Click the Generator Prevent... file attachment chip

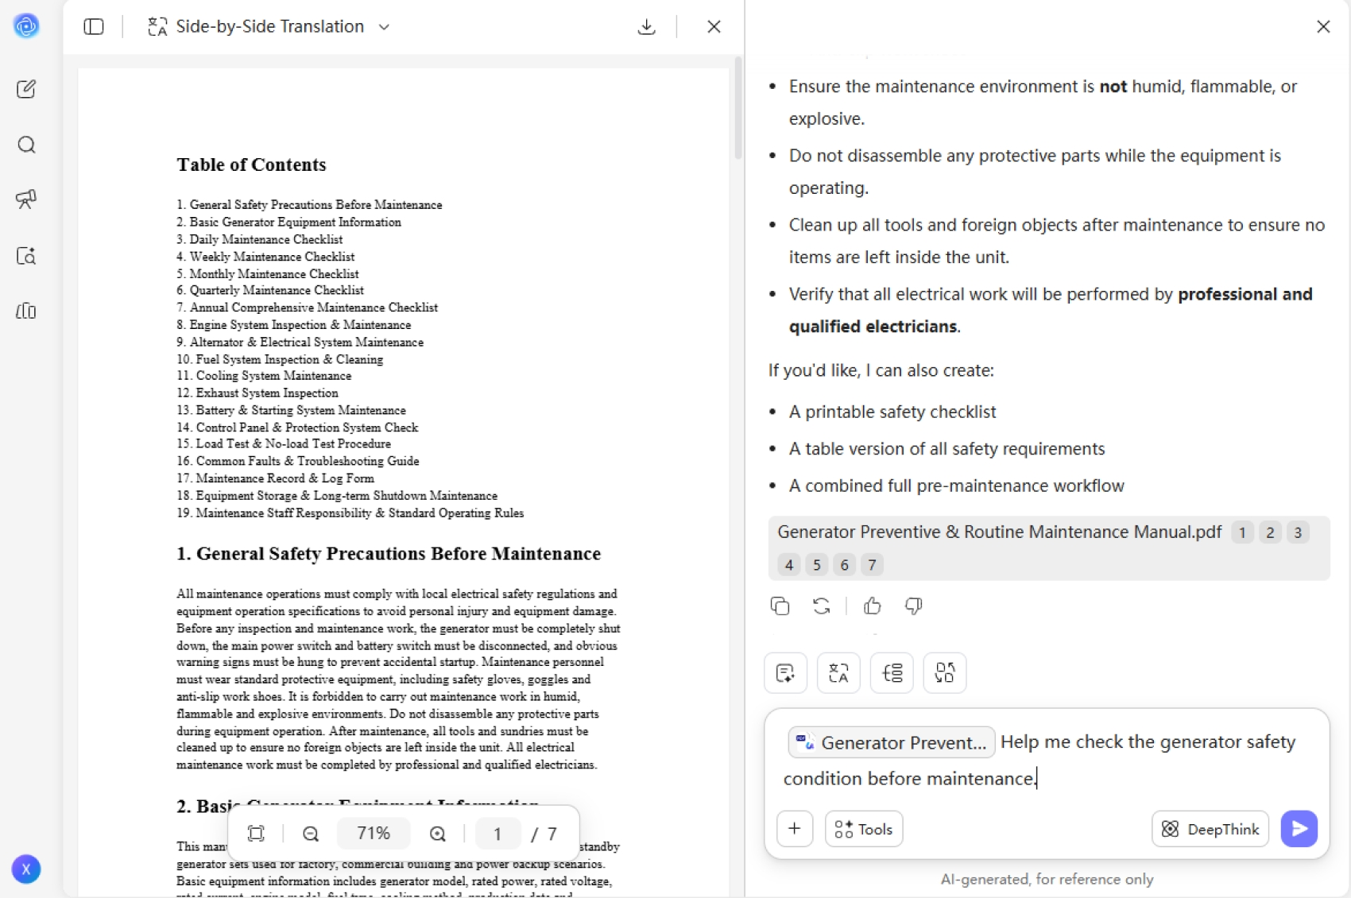892,742
